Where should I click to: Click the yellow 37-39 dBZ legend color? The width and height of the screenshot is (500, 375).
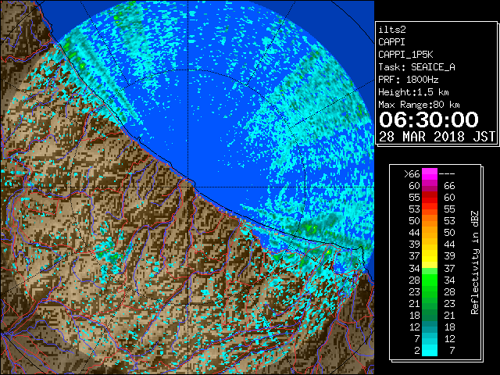430,256
